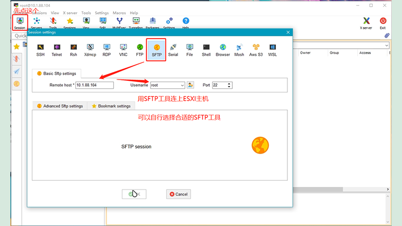The image size is (402, 226).
Task: Click the Remote host input field
Action: pos(95,85)
